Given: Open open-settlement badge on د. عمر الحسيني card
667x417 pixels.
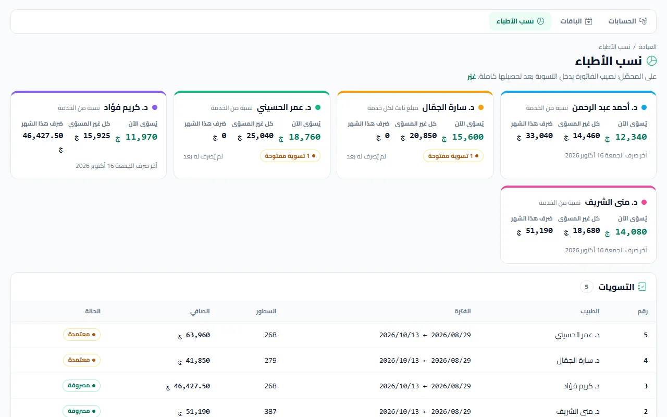Looking at the screenshot, I should pos(290,156).
